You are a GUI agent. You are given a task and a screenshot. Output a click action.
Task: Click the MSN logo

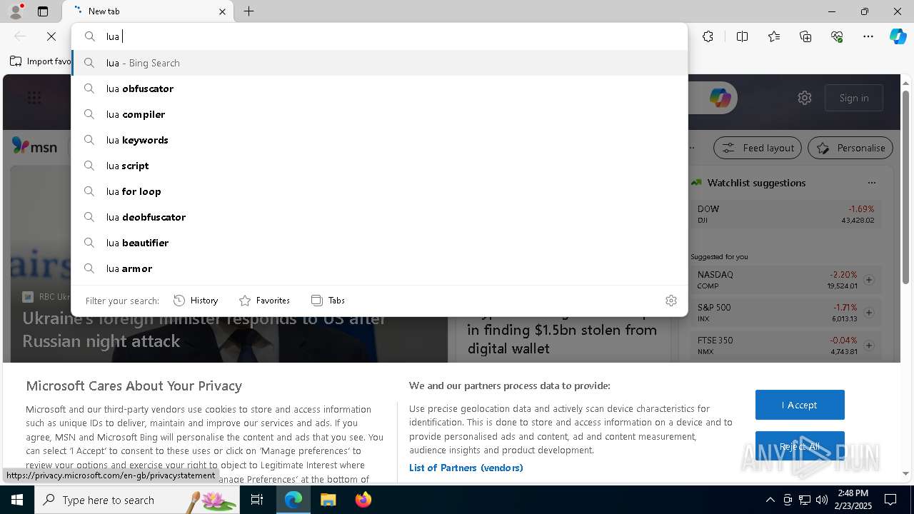point(35,146)
